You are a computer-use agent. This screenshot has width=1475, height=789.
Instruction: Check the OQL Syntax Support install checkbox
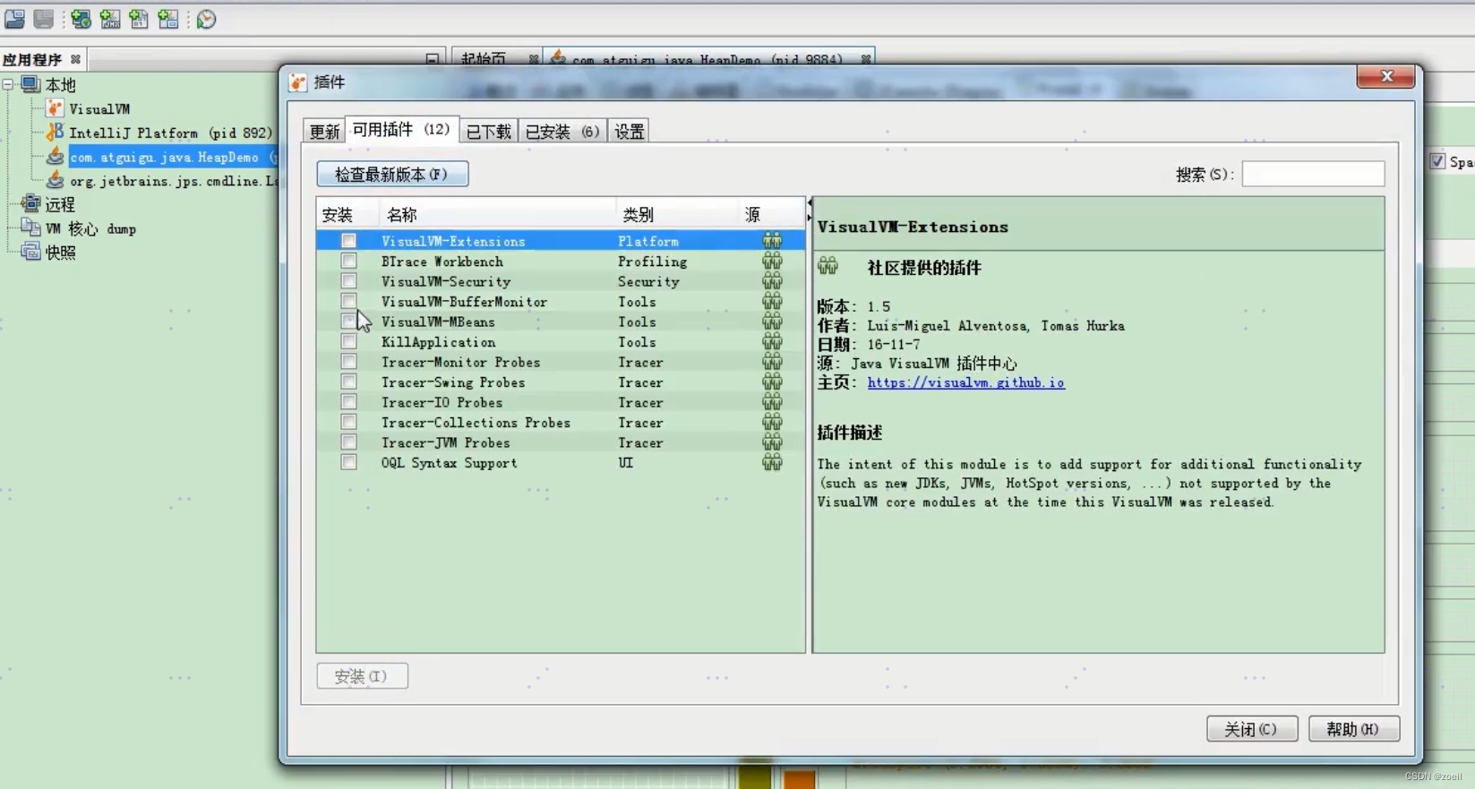tap(348, 463)
